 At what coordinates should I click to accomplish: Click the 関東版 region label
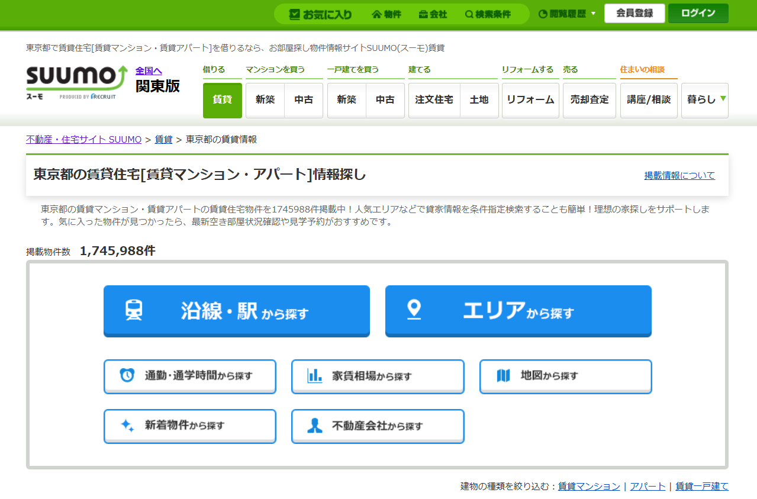click(x=157, y=86)
